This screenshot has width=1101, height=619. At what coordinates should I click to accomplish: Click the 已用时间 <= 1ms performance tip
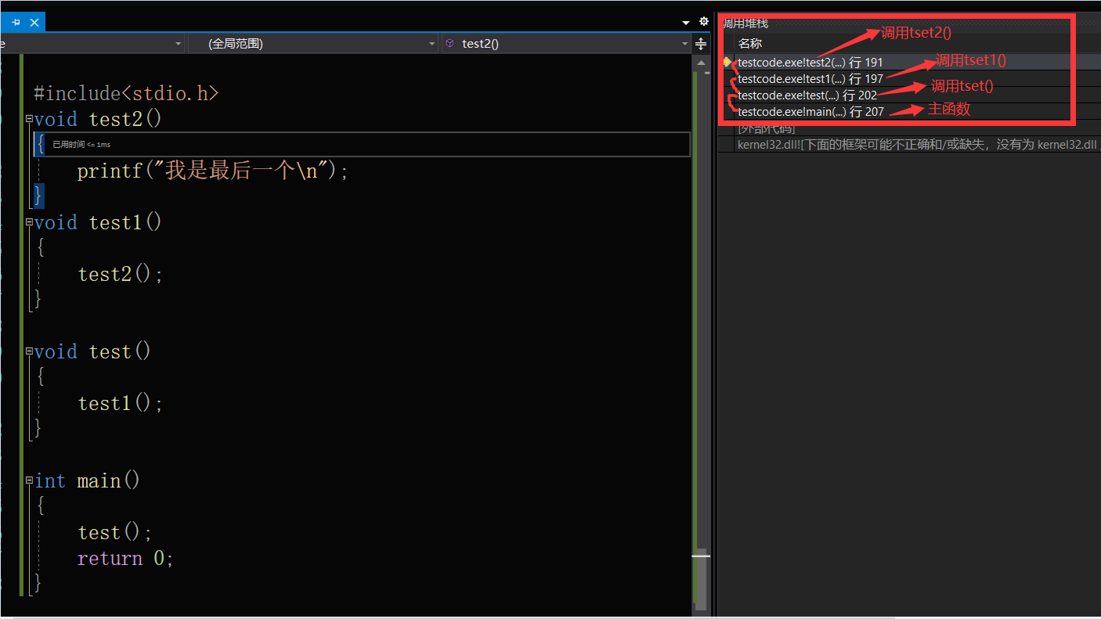point(81,145)
